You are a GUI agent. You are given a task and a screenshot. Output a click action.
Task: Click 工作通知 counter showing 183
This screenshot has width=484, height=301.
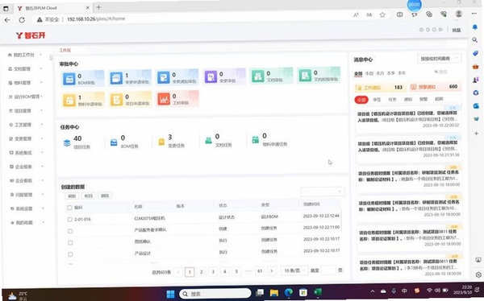click(x=380, y=88)
